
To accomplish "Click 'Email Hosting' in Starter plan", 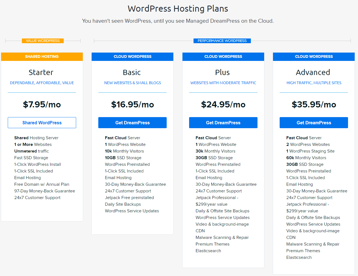I will [x=28, y=177].
